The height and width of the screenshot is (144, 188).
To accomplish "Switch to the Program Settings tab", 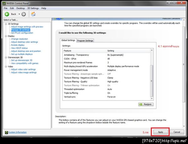I will 85,41.
